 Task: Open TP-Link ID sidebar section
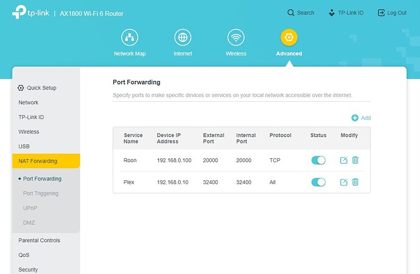(x=31, y=117)
